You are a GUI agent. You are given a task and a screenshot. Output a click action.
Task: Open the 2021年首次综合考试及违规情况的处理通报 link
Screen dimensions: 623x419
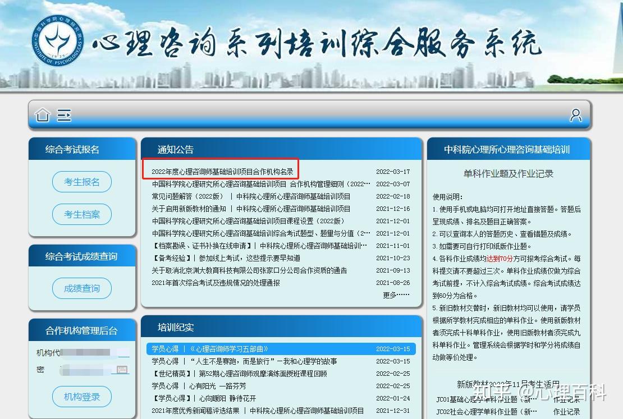(216, 283)
